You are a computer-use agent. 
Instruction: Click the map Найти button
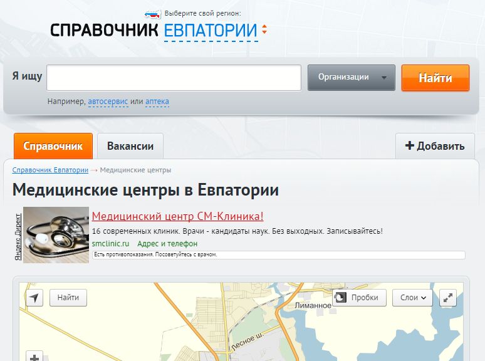68,298
